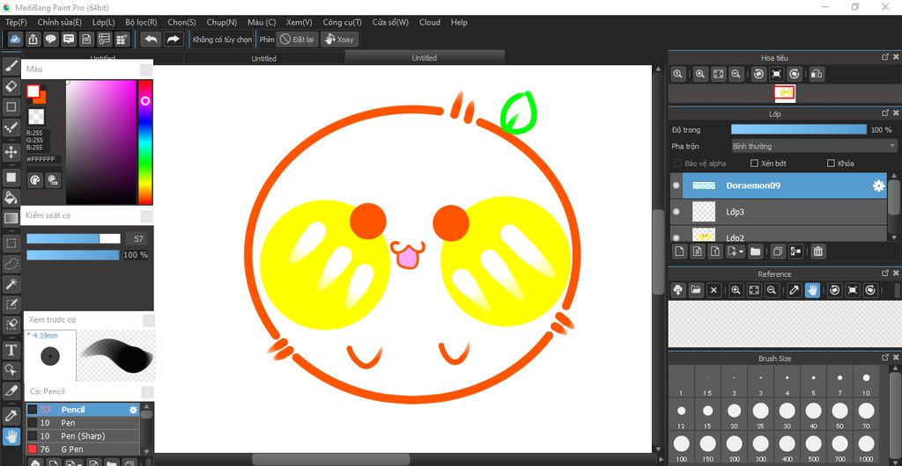Screen dimensions: 902x466
Task: Open reference image folder icon
Action: coord(696,290)
